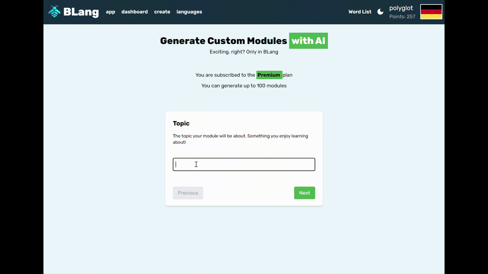Open the German flag language selector
The width and height of the screenshot is (488, 274).
(x=431, y=12)
